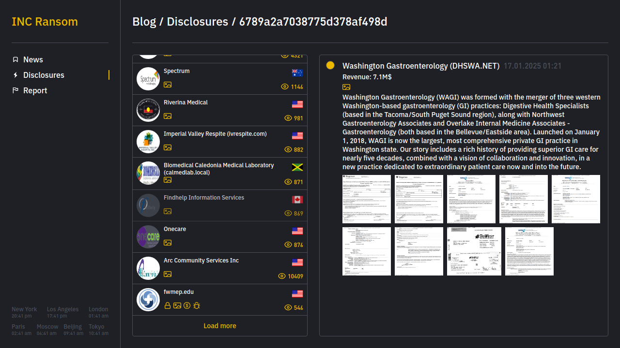Open the TriWest document thumbnail

[x=474, y=251]
